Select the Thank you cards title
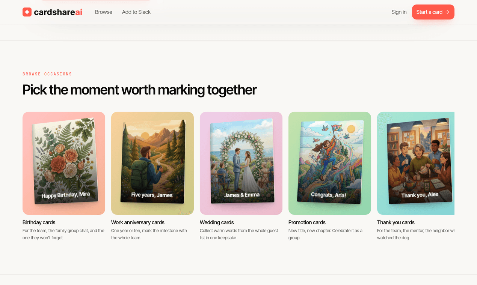This screenshot has height=285, width=477. pyautogui.click(x=396, y=222)
